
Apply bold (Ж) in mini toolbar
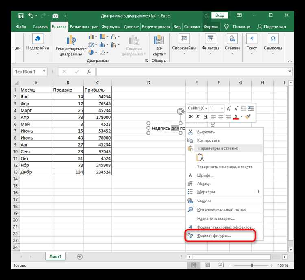pos(191,117)
